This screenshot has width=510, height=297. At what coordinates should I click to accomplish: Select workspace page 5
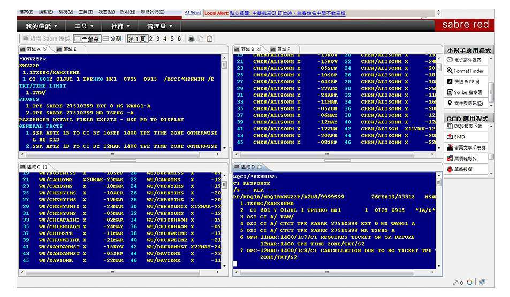172,38
